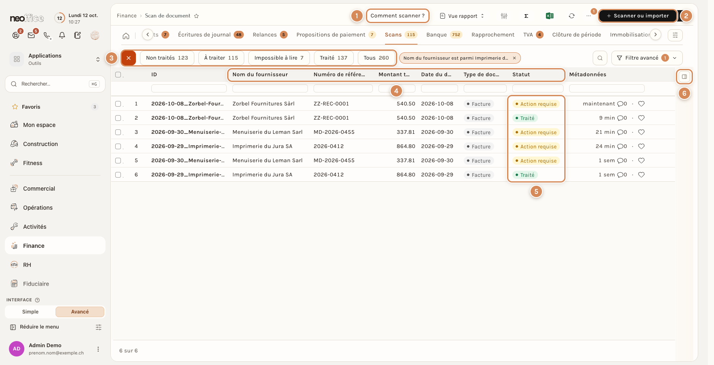Open the Écritures de journal tab
Screen dimensions: 714x365
pos(211,35)
